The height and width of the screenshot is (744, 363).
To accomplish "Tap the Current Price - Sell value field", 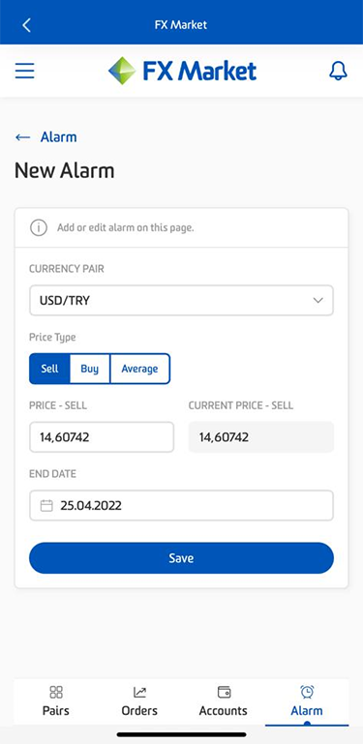I will click(261, 437).
